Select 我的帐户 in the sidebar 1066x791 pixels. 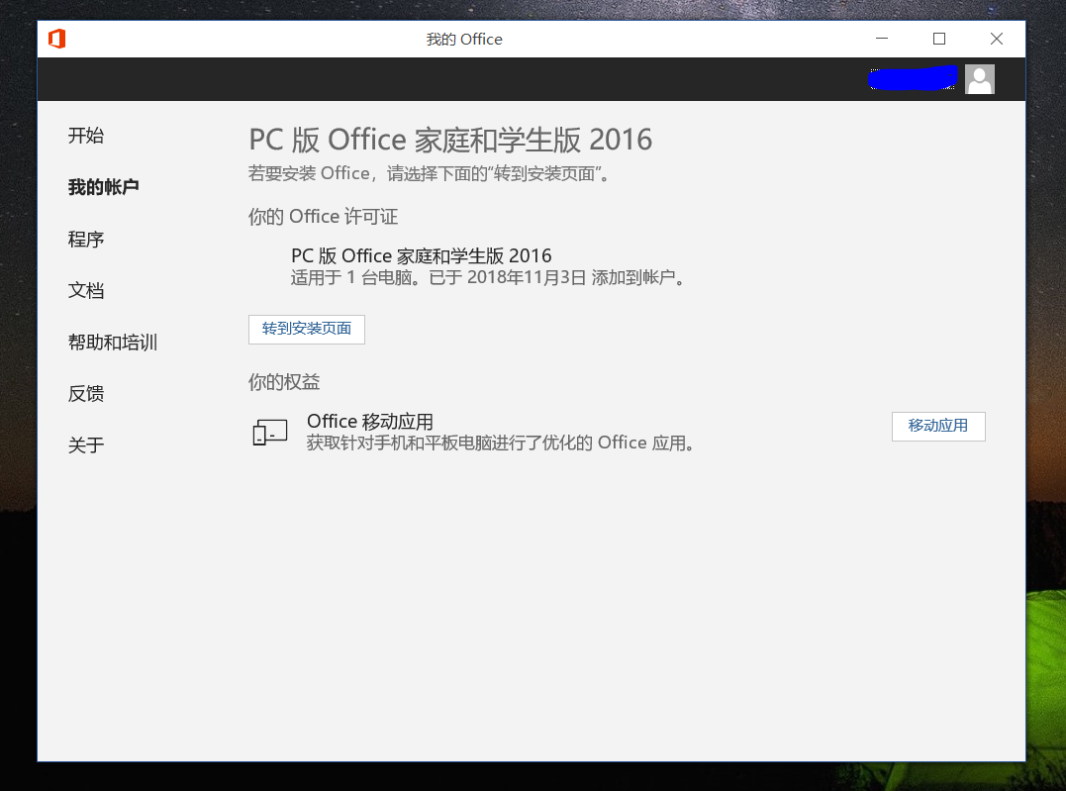103,187
